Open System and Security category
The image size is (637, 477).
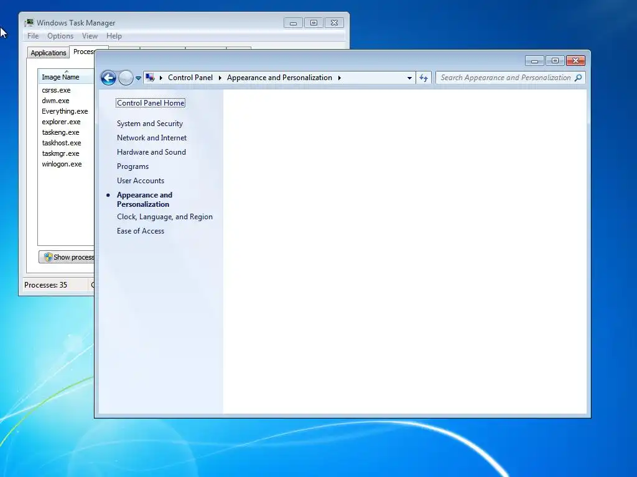tap(150, 124)
